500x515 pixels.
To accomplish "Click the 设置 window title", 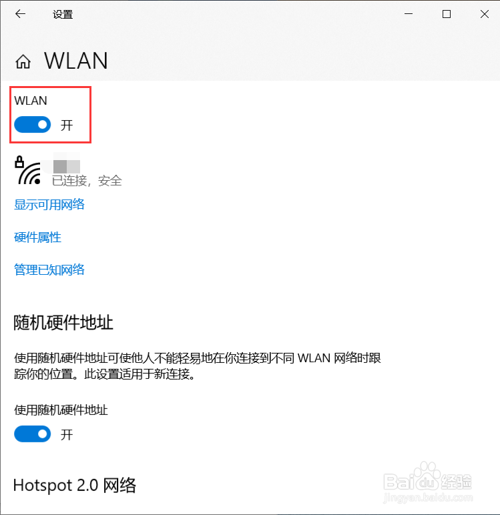I will point(63,15).
